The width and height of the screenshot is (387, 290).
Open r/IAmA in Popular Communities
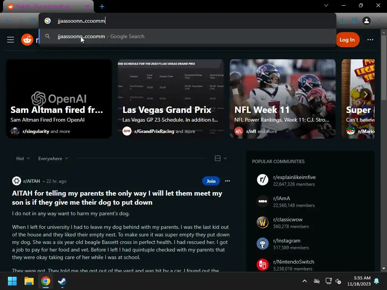[x=282, y=199]
